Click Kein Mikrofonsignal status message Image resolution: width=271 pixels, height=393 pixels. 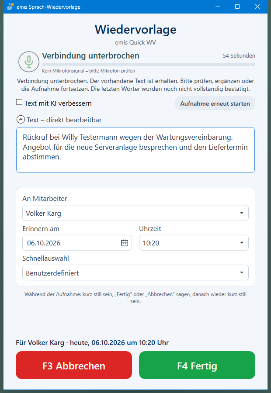(88, 71)
